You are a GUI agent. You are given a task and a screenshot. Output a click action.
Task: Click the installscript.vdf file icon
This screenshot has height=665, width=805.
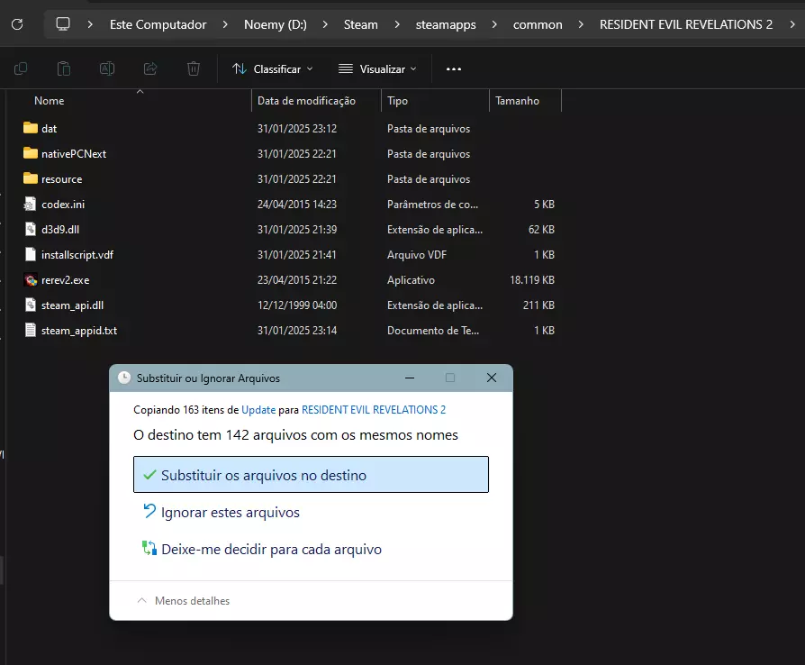[x=31, y=254]
